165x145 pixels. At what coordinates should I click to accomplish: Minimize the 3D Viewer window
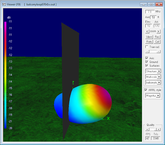[144, 4]
